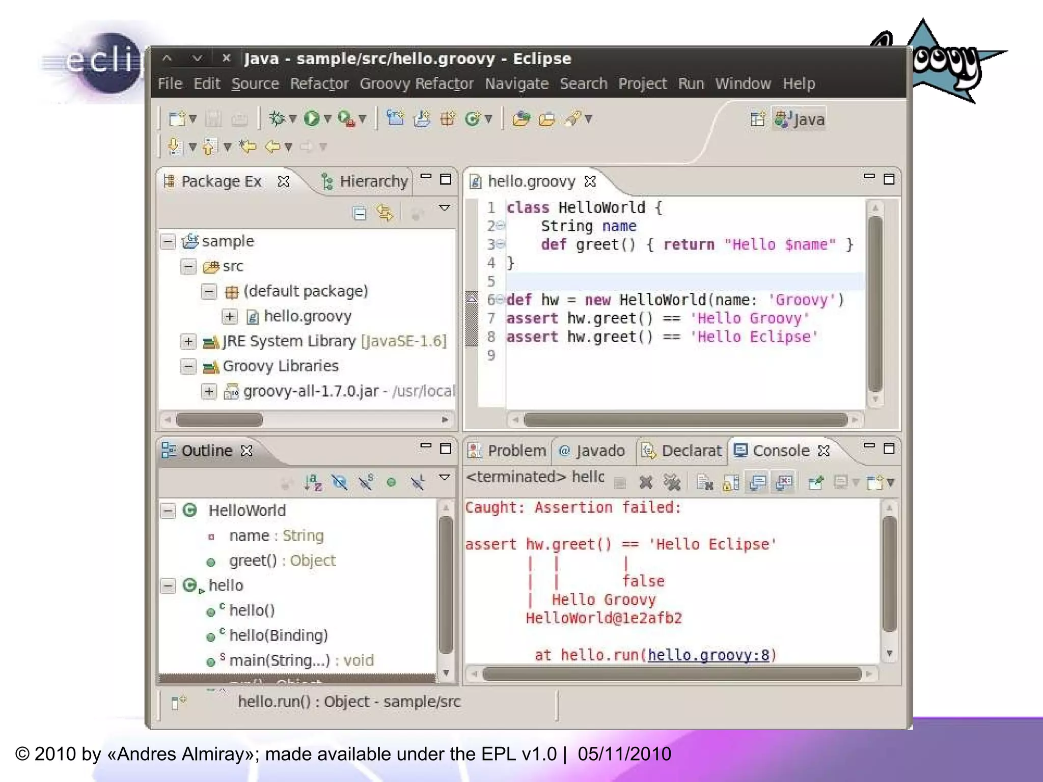1043x782 pixels.
Task: Open the Groovy Refactor menu
Action: tap(416, 83)
